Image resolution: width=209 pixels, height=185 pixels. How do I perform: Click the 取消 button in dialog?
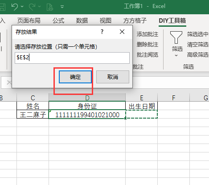113,77
